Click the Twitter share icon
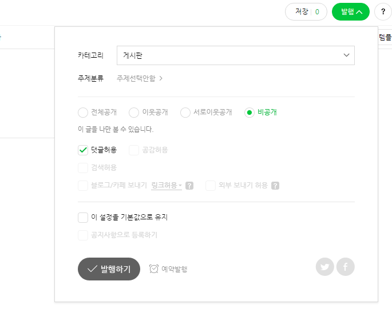Viewport: 392px width, 321px height. point(324,267)
